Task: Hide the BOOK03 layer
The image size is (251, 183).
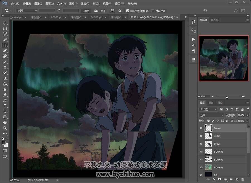Action: (x=201, y=152)
